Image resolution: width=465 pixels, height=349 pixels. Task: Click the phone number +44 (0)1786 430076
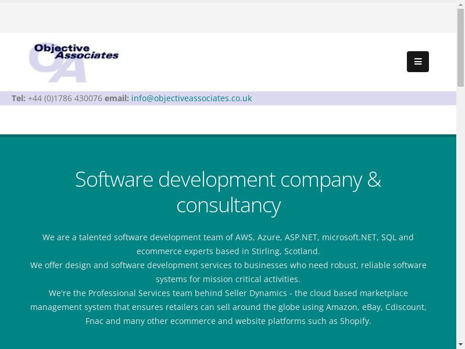pyautogui.click(x=65, y=98)
